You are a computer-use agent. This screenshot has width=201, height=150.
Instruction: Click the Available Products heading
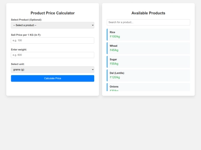pyautogui.click(x=148, y=13)
